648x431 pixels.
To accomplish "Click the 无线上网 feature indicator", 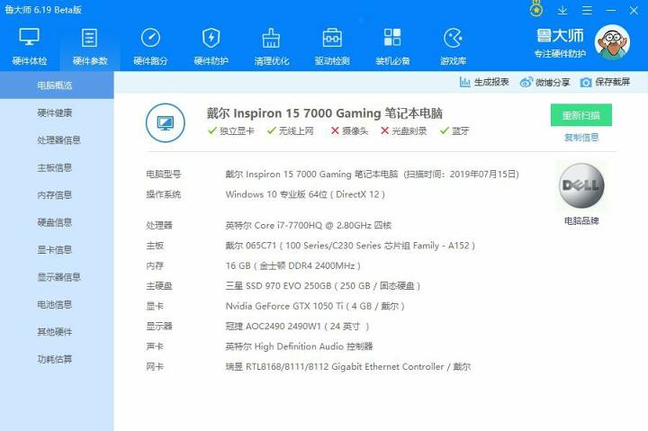I will click(x=290, y=131).
